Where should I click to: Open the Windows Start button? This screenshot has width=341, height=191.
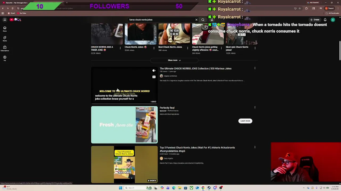tap(120, 188)
